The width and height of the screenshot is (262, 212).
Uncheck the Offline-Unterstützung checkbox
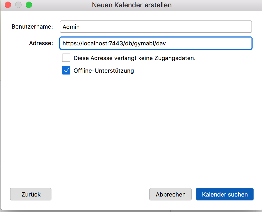click(66, 71)
